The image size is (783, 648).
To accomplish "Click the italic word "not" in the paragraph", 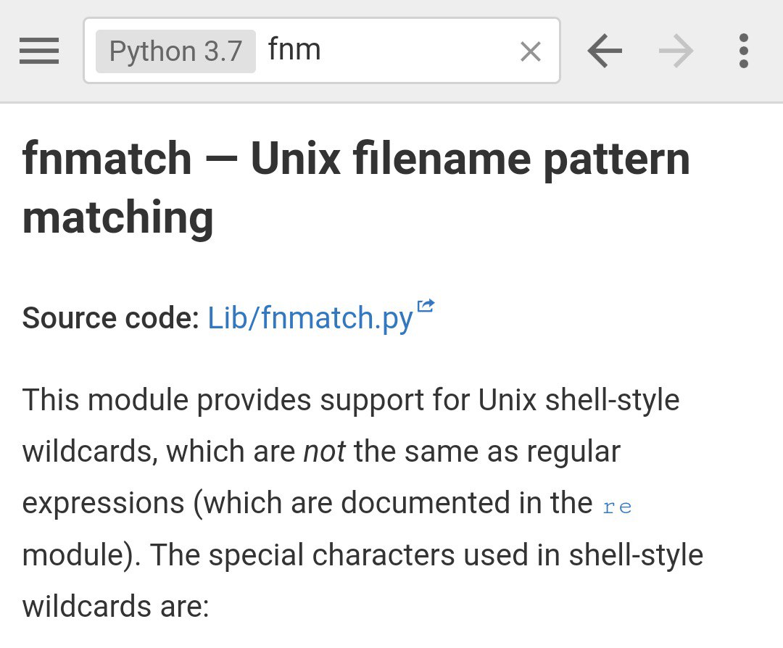I will 324,452.
